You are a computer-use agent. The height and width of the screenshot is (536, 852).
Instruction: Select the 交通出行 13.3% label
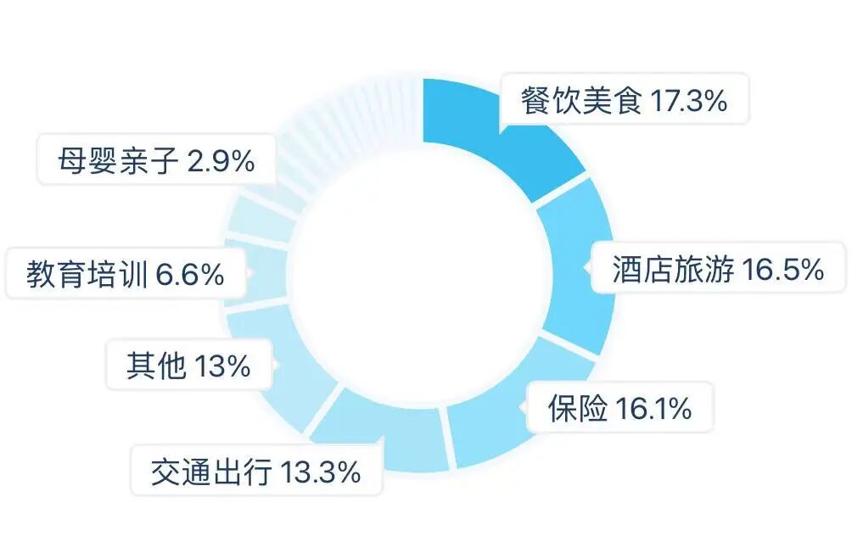click(256, 471)
